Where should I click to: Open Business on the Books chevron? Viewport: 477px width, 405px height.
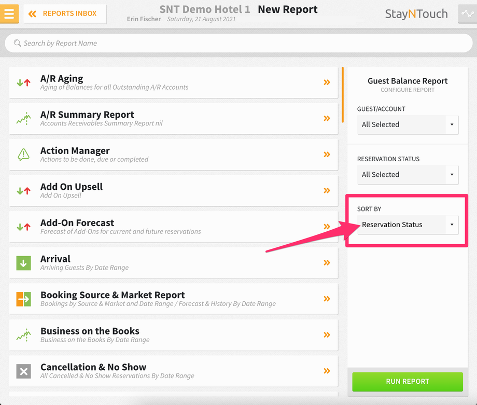(327, 334)
